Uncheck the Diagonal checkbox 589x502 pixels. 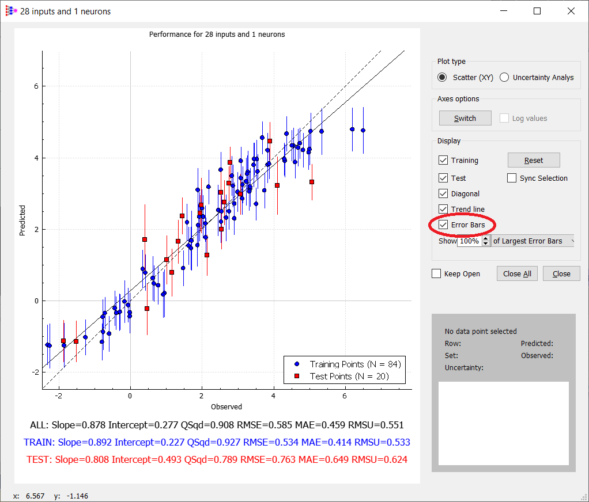(443, 193)
